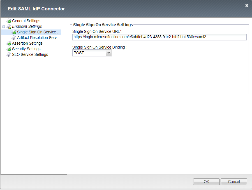Select the General Settings label
Screen dimensions: 252x190
click(x=26, y=21)
